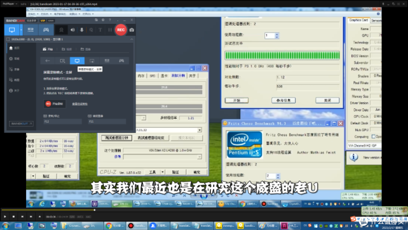Select Bandicam screen recording mode icon

click(12, 30)
